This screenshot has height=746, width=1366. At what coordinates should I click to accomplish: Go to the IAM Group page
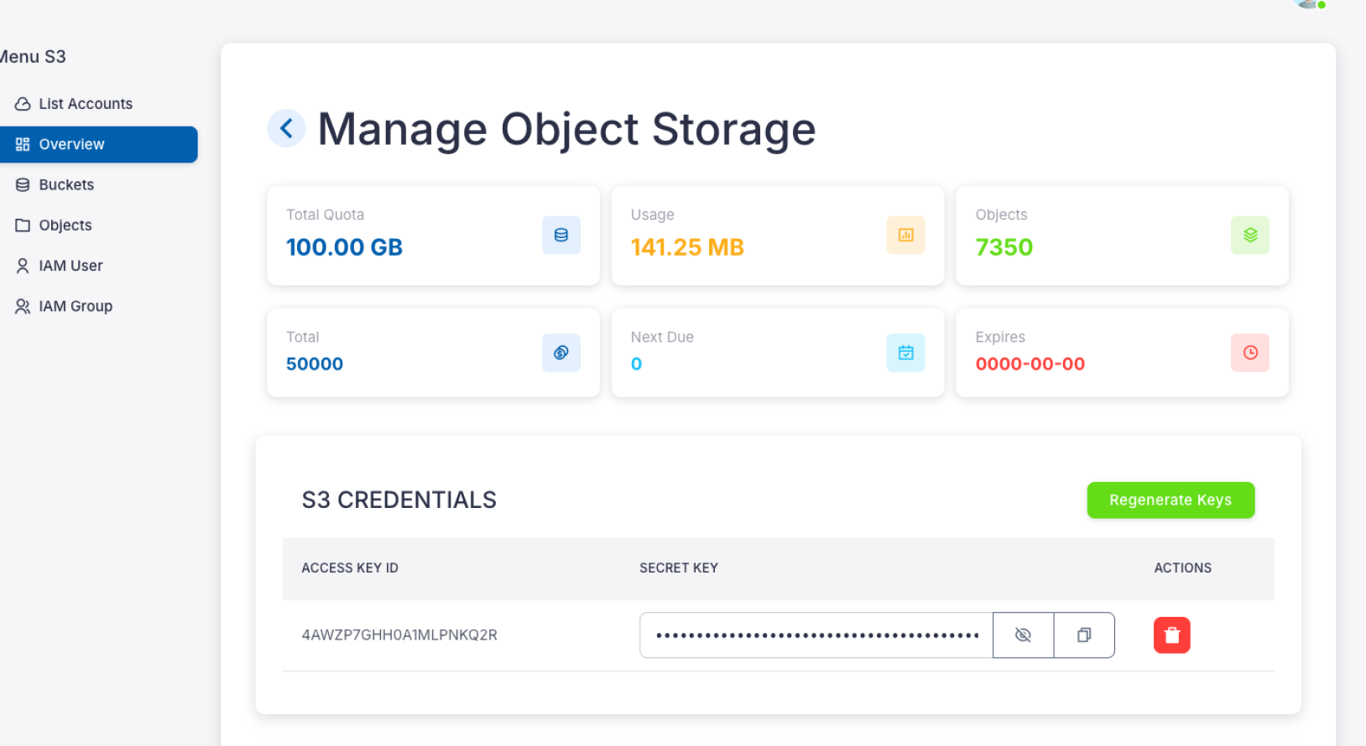[99, 306]
